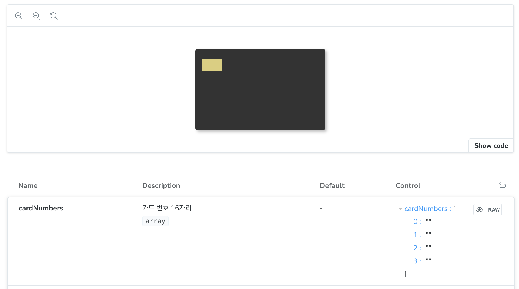Select the 카드 번호 16자리 description

167,208
